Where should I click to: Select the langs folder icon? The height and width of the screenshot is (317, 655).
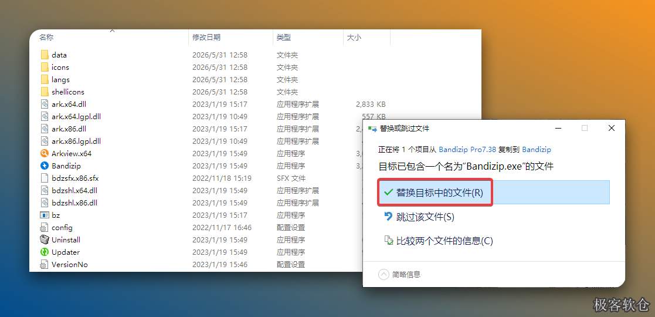(45, 79)
